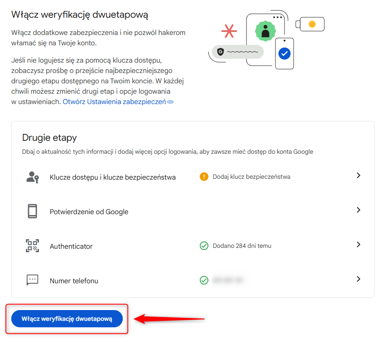
Task: Click the Włącz weryfikację dwuetapową button
Action: point(67,319)
